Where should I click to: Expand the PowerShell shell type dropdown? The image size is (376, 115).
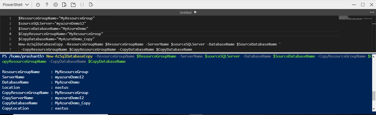[x=16, y=5]
